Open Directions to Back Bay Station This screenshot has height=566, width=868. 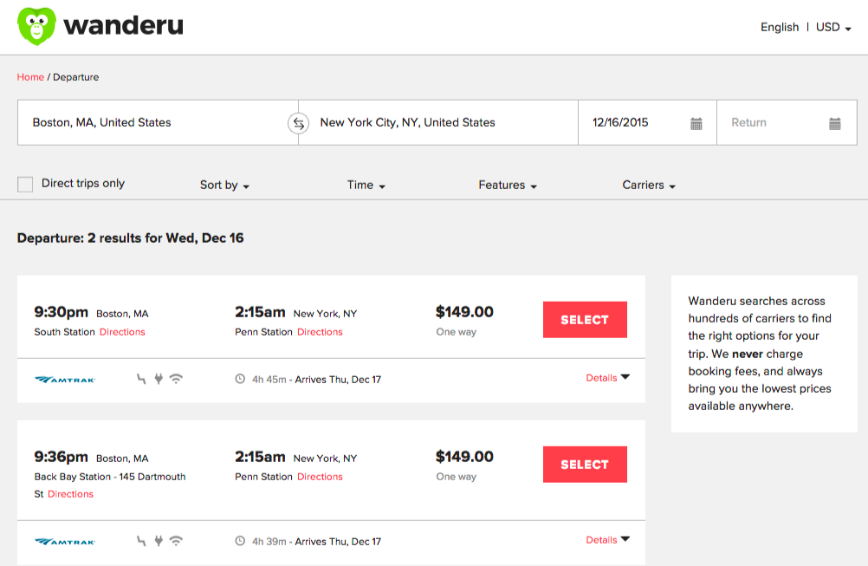[70, 494]
